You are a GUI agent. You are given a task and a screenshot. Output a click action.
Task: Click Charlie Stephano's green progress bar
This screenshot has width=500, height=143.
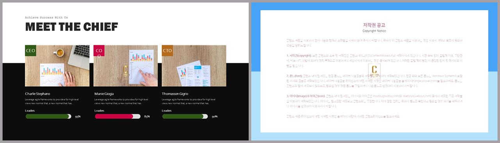(48, 116)
